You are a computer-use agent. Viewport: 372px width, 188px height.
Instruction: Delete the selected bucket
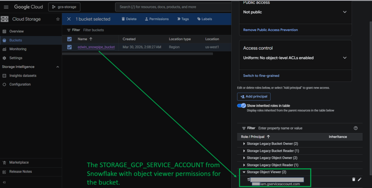(129, 19)
